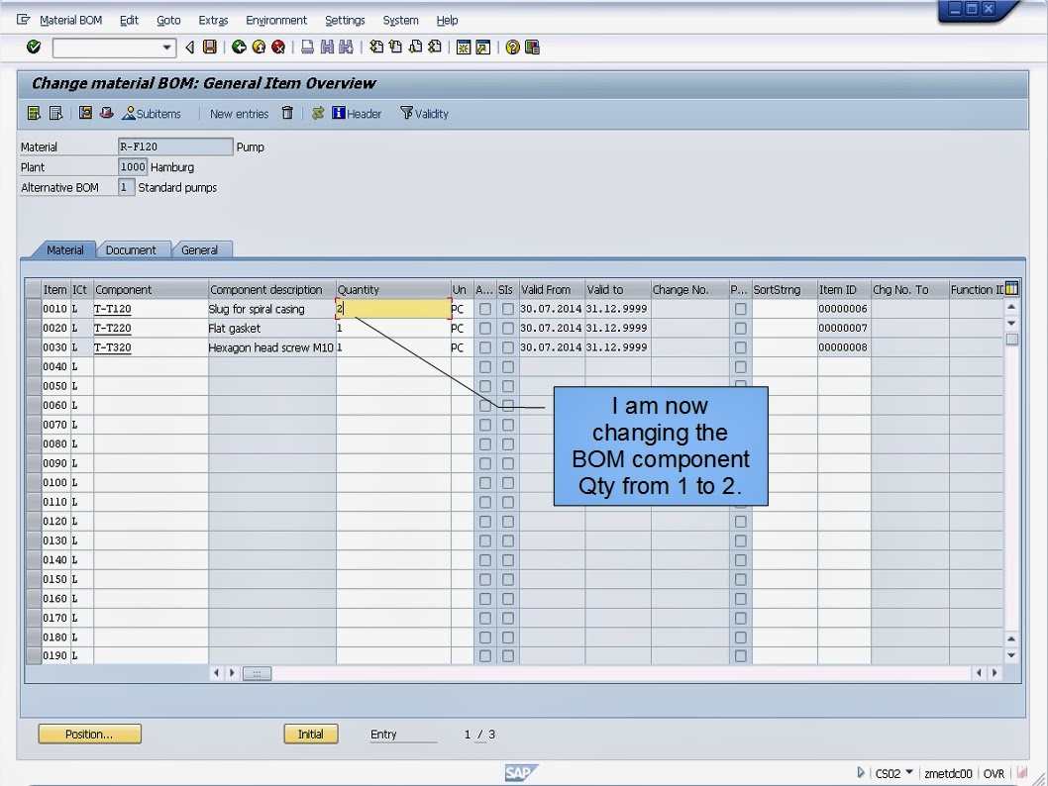Screen dimensions: 1048x786
Task: Click the Select all icon in application toolbar
Action: (34, 113)
